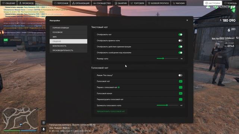This screenshot has height=134, width=239.
Task: Click the green Перезагрузить голосовой чат button
Action: (111, 111)
